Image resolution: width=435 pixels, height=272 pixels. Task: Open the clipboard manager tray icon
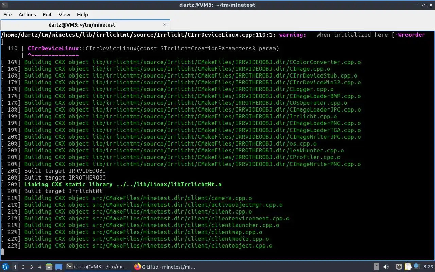[408, 267]
